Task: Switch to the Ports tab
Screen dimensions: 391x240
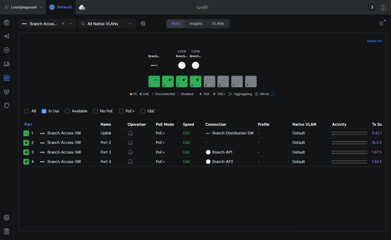Action: click(x=176, y=24)
